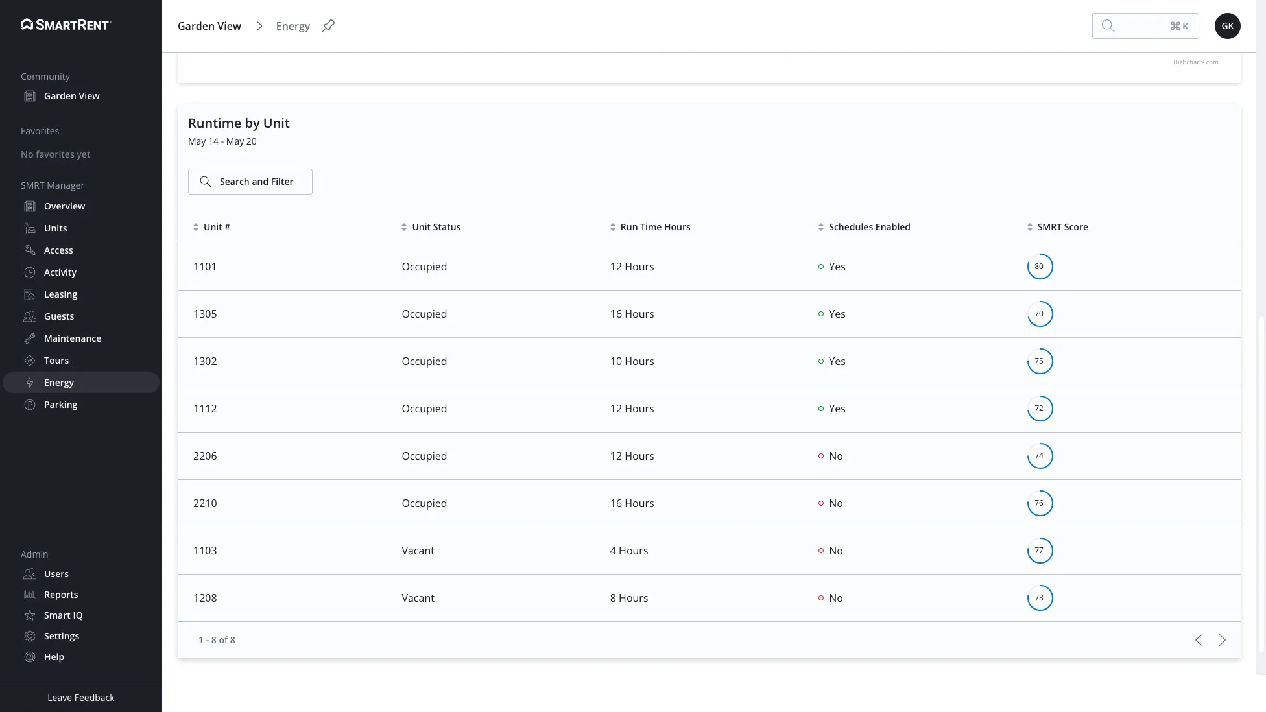Screen dimensions: 1266x712
Task: Click the Leasing icon in sidebar
Action: [30, 294]
